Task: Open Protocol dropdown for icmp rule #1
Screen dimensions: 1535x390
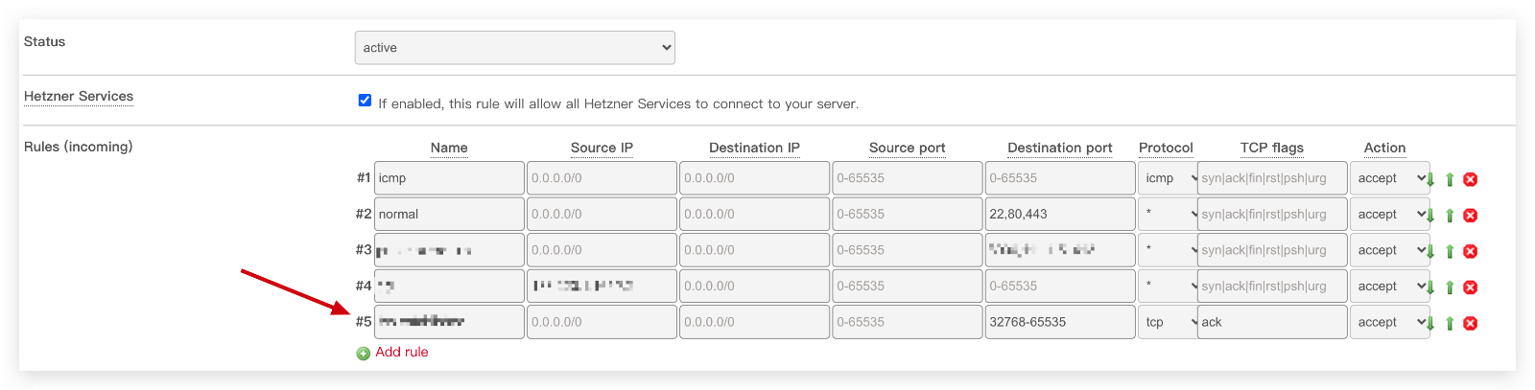Action: tap(1168, 178)
